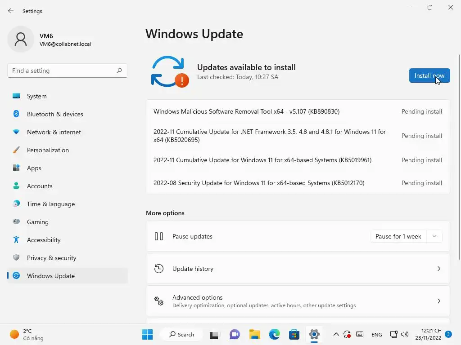The image size is (461, 345).
Task: Go to Bluetooth & devices settings
Action: [x=68, y=114]
